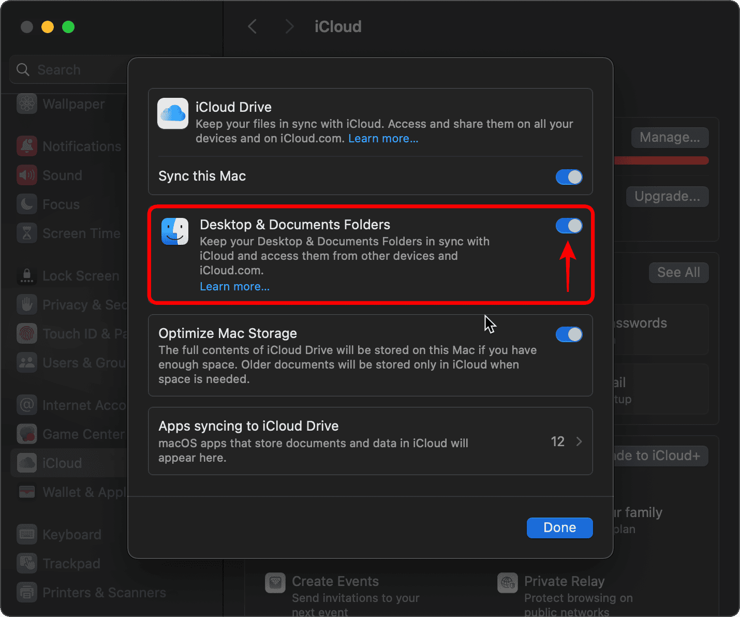Screen dimensions: 740x617
Task: Navigate forward with the forward chevron
Action: 289,26
